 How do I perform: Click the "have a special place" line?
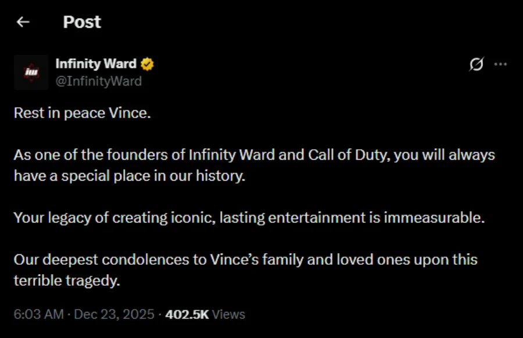130,176
